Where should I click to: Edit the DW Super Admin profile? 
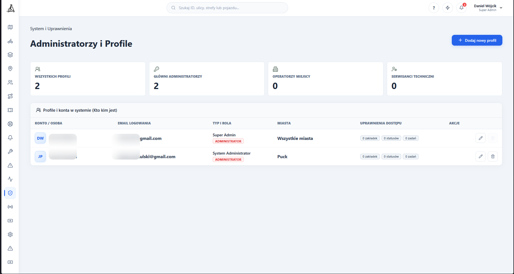(481, 138)
